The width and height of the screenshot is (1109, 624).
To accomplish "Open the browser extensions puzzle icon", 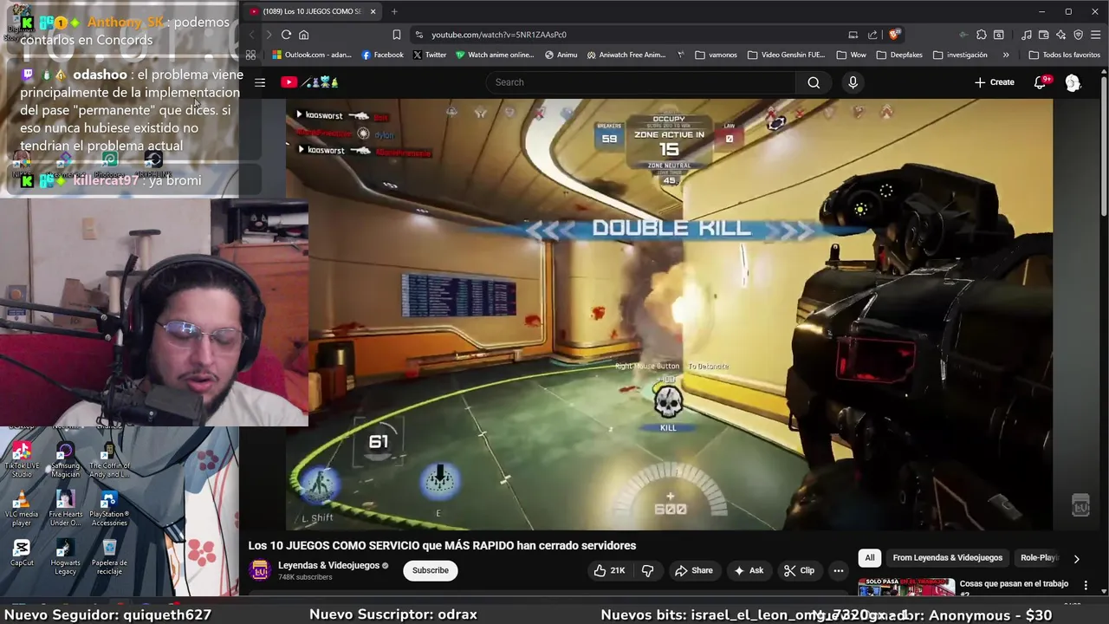I will click(x=981, y=35).
